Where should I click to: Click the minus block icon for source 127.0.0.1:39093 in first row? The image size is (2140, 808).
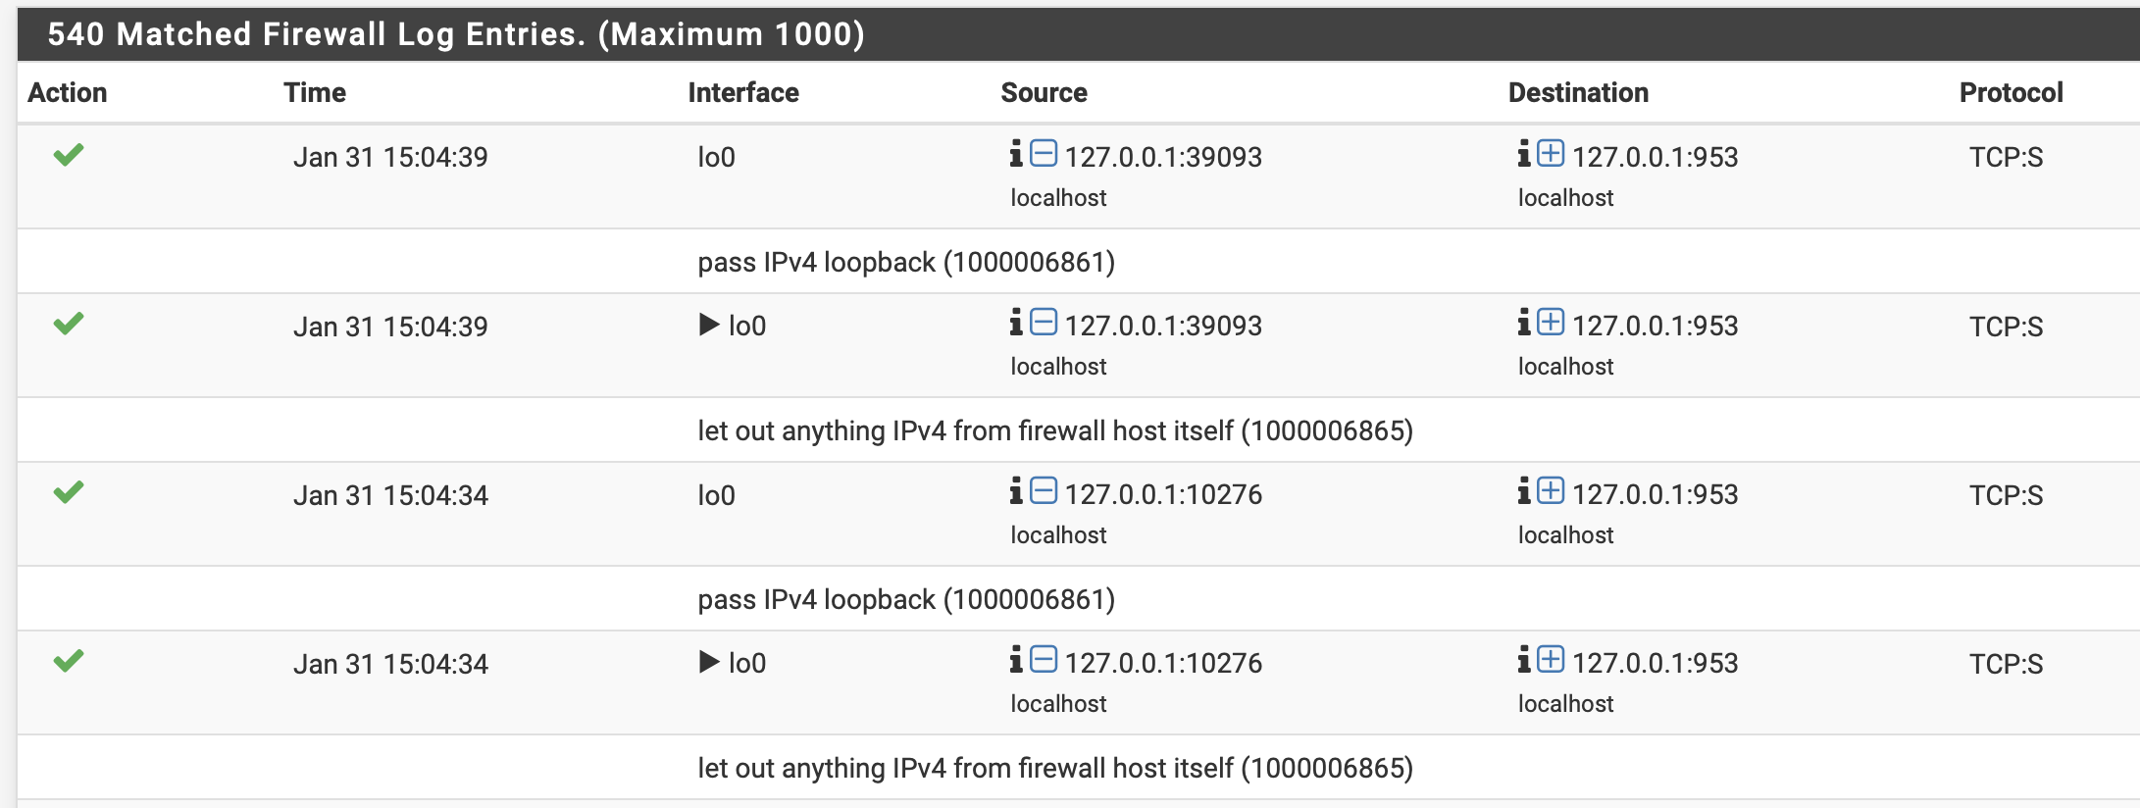pos(1044,154)
